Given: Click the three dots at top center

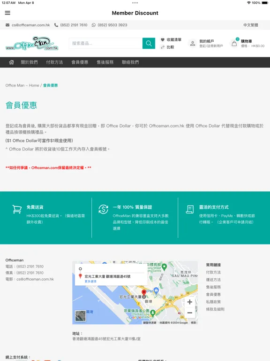Looking at the screenshot, I should point(135,3).
